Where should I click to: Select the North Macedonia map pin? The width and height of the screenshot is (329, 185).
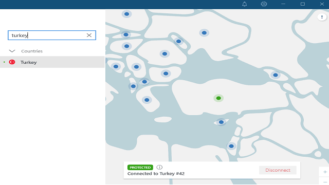click(144, 82)
